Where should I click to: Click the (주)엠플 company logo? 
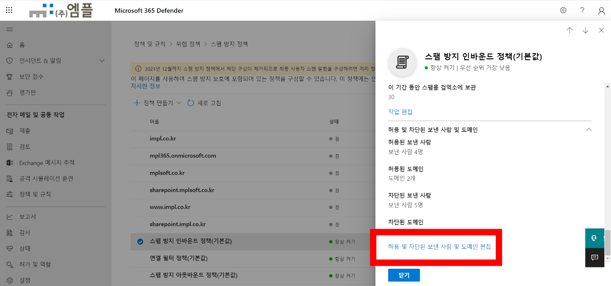click(x=61, y=10)
